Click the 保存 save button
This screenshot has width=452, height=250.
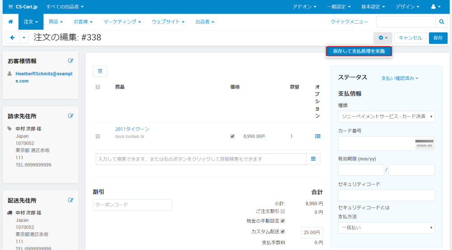tap(438, 38)
